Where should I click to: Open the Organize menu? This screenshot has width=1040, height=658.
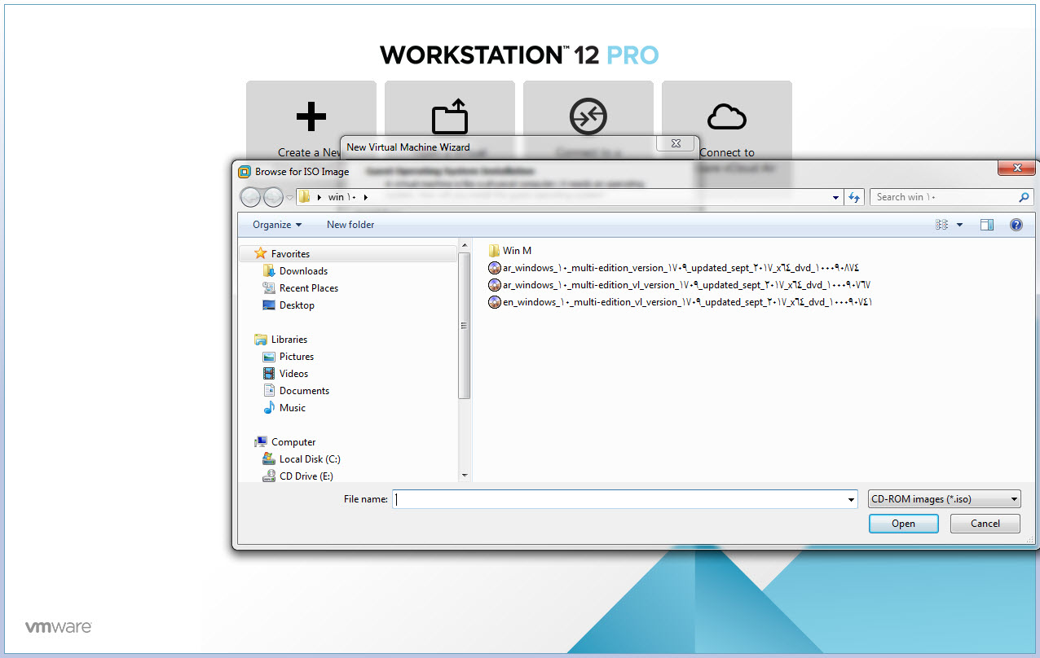pyautogui.click(x=277, y=225)
